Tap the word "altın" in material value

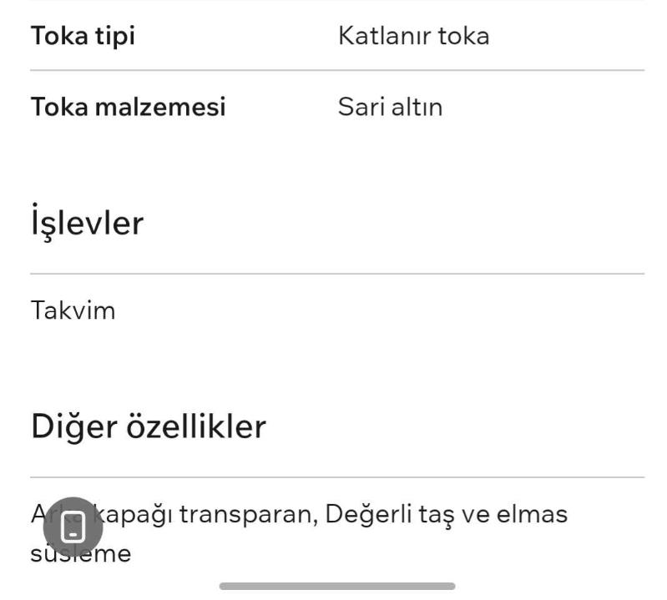(x=415, y=107)
